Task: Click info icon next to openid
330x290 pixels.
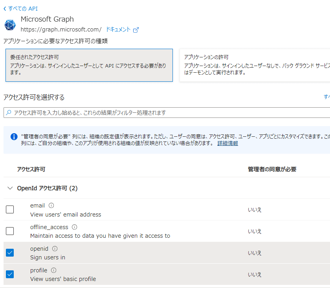Action: point(55,248)
